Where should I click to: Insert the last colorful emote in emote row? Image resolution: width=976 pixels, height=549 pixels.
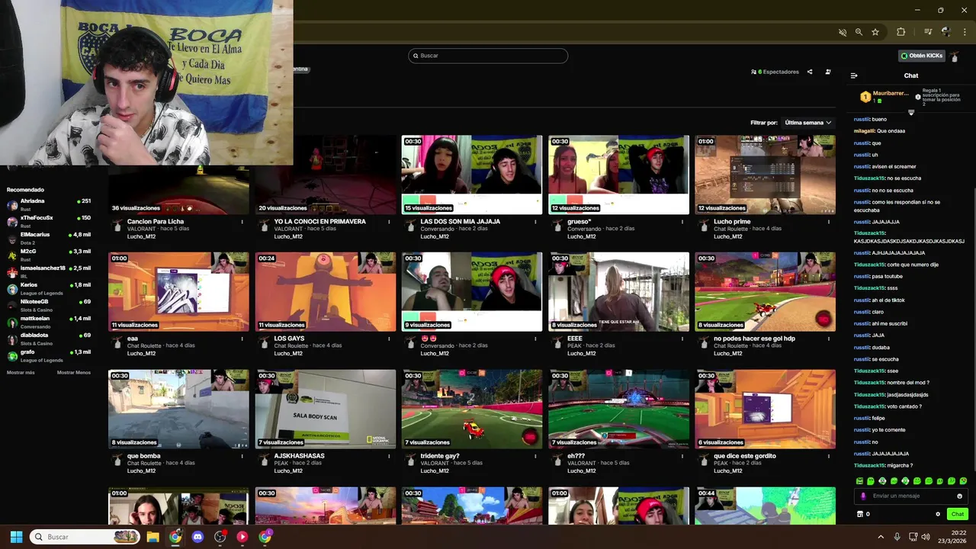pyautogui.click(x=963, y=481)
